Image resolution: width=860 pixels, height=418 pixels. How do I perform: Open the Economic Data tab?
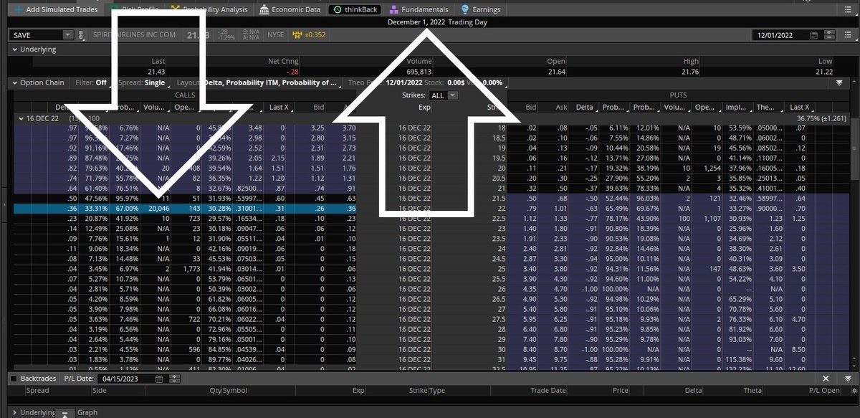(290, 9)
